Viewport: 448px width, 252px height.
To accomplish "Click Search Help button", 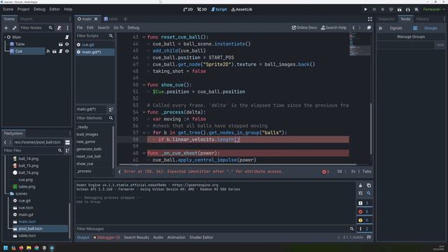I will [x=334, y=28].
